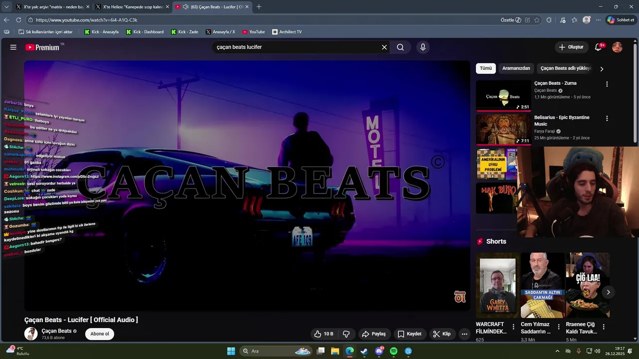Select the Tümü filter chip
Viewport: 639px width, 359px height.
coord(486,68)
